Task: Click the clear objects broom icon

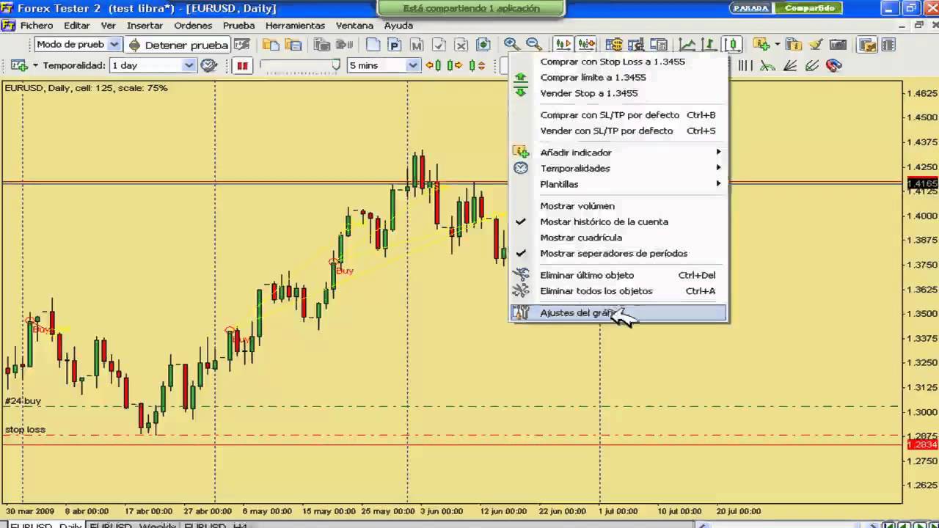Action: (815, 44)
